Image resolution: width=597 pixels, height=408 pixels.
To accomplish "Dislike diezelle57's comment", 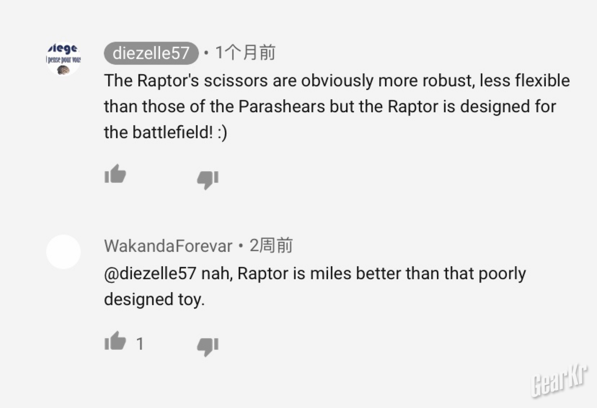I will pyautogui.click(x=208, y=179).
